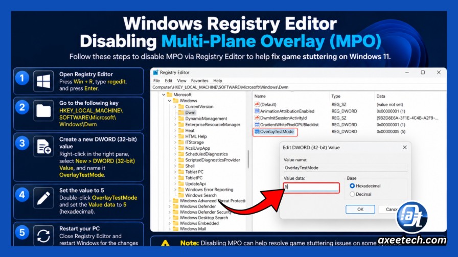This screenshot has height=257, width=458.
Task: Click the tree pane vertical scrollbar
Action: tap(248, 159)
